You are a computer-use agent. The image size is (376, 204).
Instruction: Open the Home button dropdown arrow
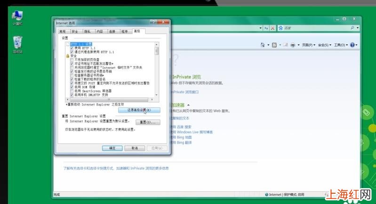(268, 45)
